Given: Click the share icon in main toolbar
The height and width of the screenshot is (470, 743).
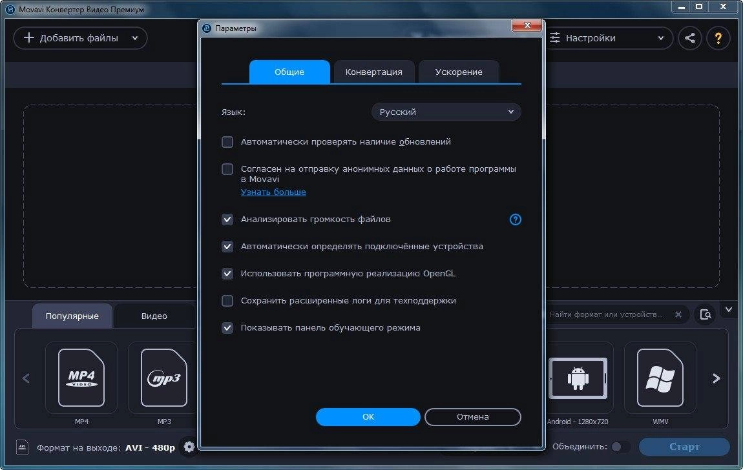Looking at the screenshot, I should (x=690, y=38).
